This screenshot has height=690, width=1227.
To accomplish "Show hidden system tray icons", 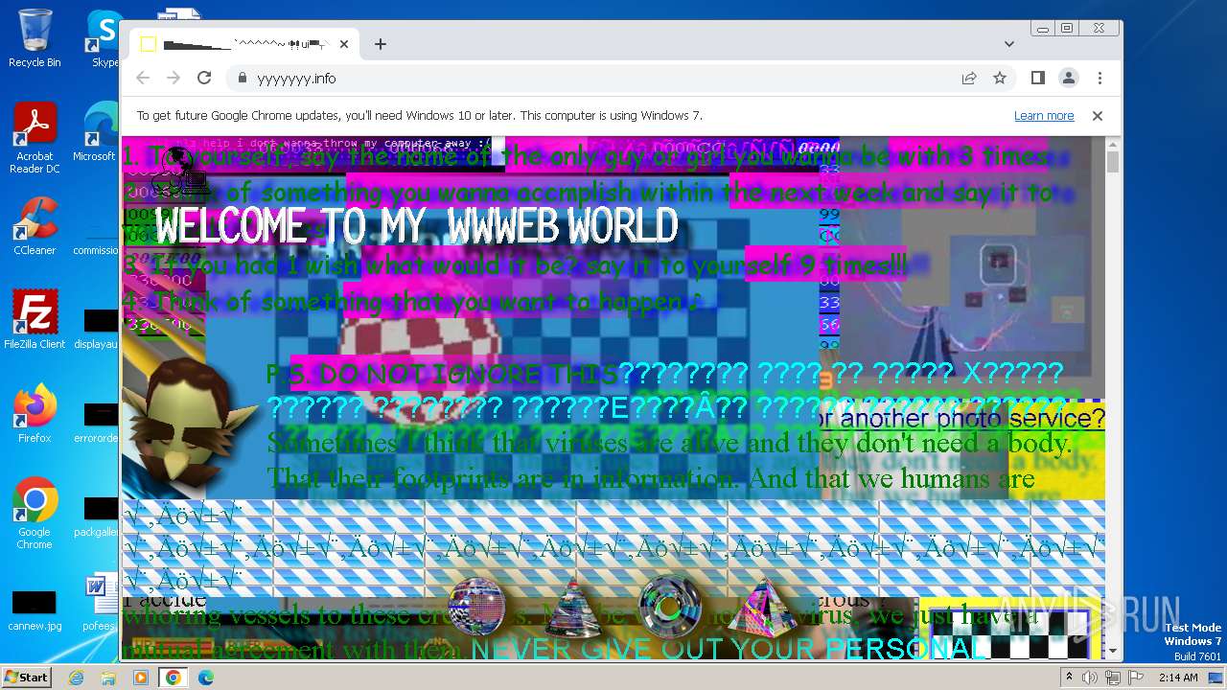I will 1069,678.
